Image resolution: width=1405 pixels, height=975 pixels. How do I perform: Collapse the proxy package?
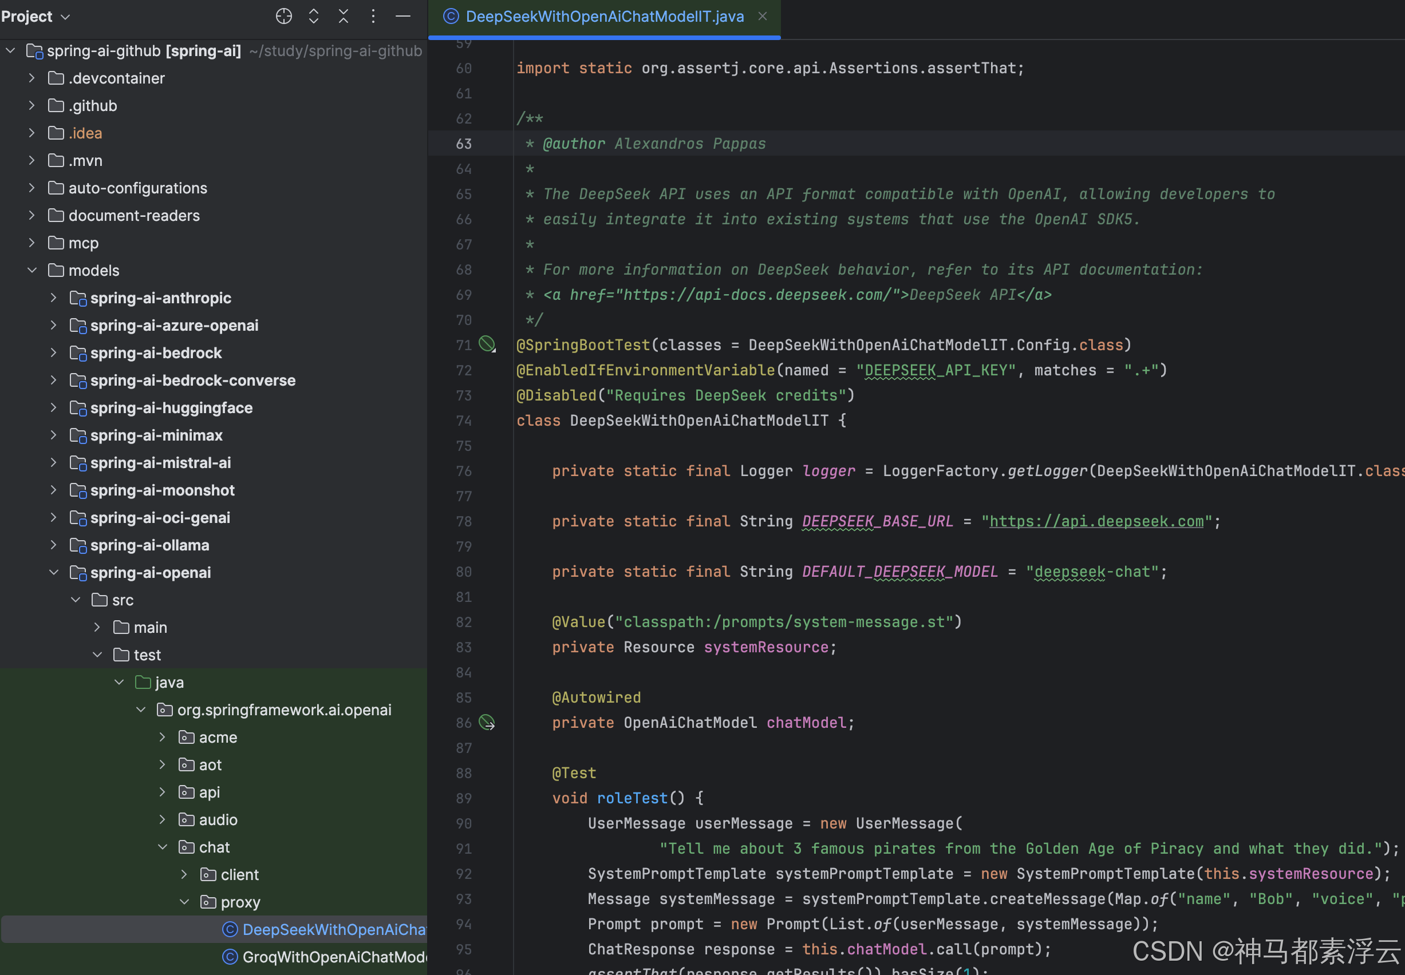click(x=184, y=902)
